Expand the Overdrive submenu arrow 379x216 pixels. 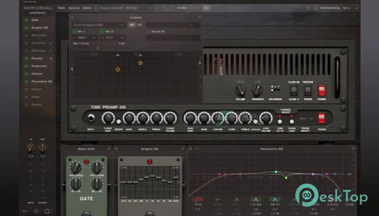pos(51,43)
